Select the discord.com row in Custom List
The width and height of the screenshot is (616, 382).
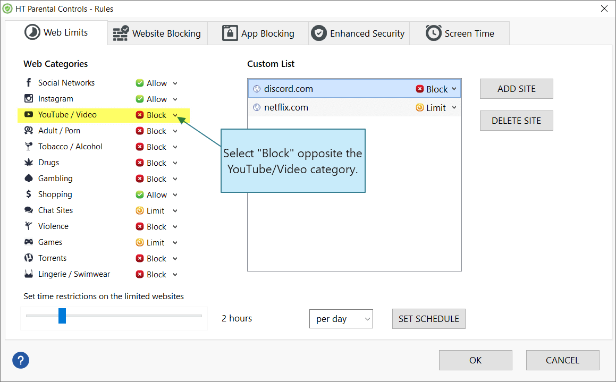(355, 89)
